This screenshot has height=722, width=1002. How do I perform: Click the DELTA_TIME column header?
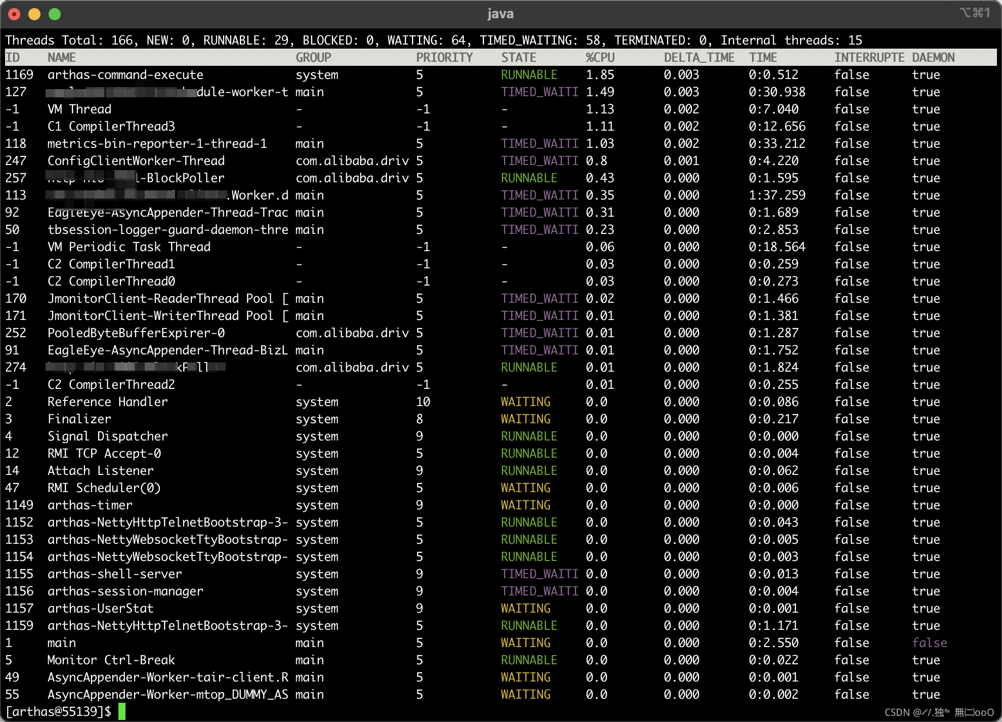point(699,58)
